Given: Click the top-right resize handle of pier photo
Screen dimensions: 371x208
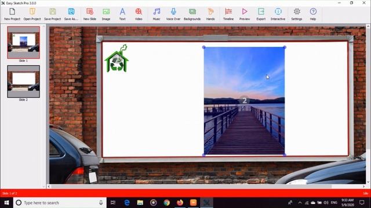Looking at the screenshot, I should click(285, 47).
